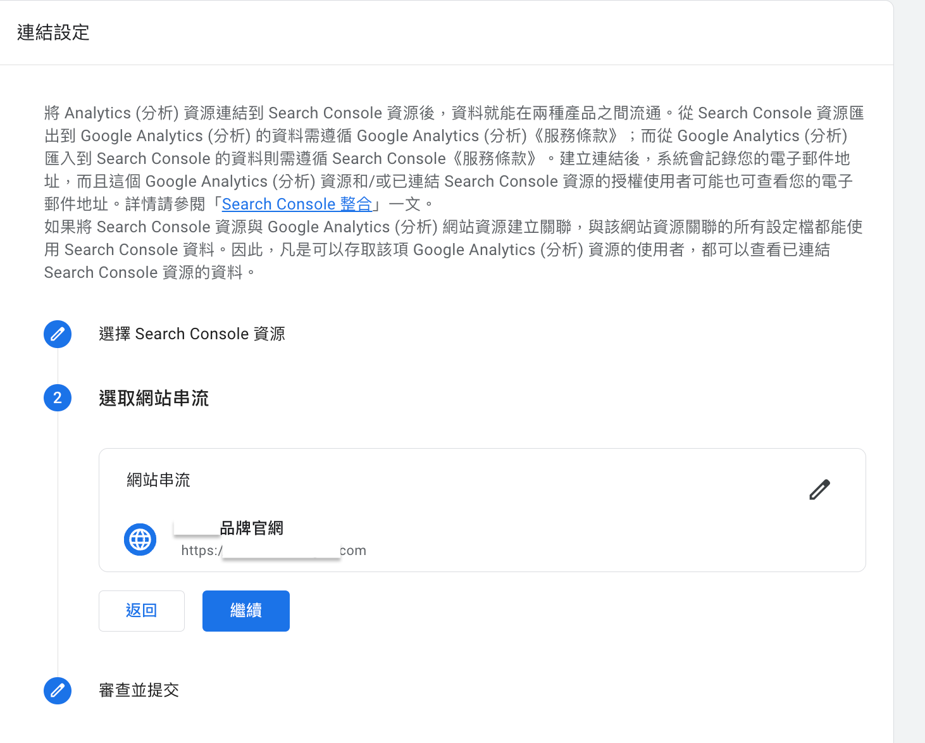Click the https stream URL text
925x743 pixels.
[x=273, y=551]
